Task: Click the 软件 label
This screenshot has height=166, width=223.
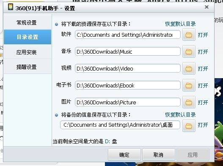Action: tap(66, 34)
